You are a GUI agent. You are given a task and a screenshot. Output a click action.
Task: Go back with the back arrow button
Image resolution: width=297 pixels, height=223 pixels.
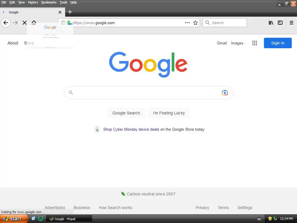6,23
